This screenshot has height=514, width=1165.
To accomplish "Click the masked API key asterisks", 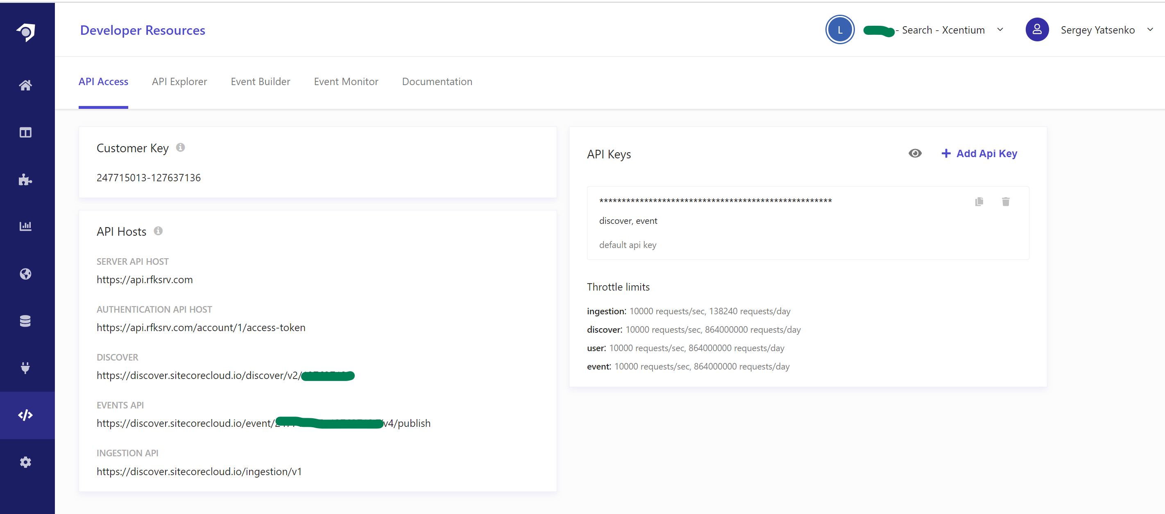I will [x=716, y=201].
